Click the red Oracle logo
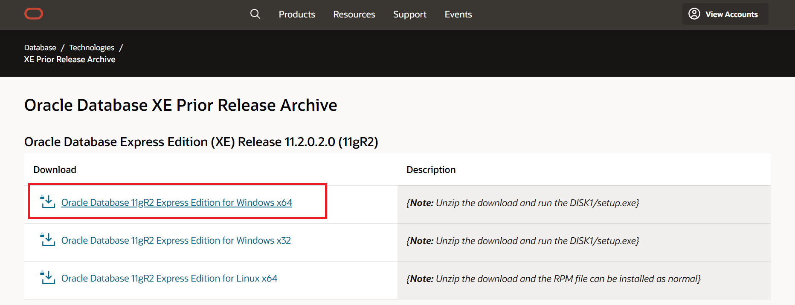The height and width of the screenshot is (305, 795). tap(34, 14)
